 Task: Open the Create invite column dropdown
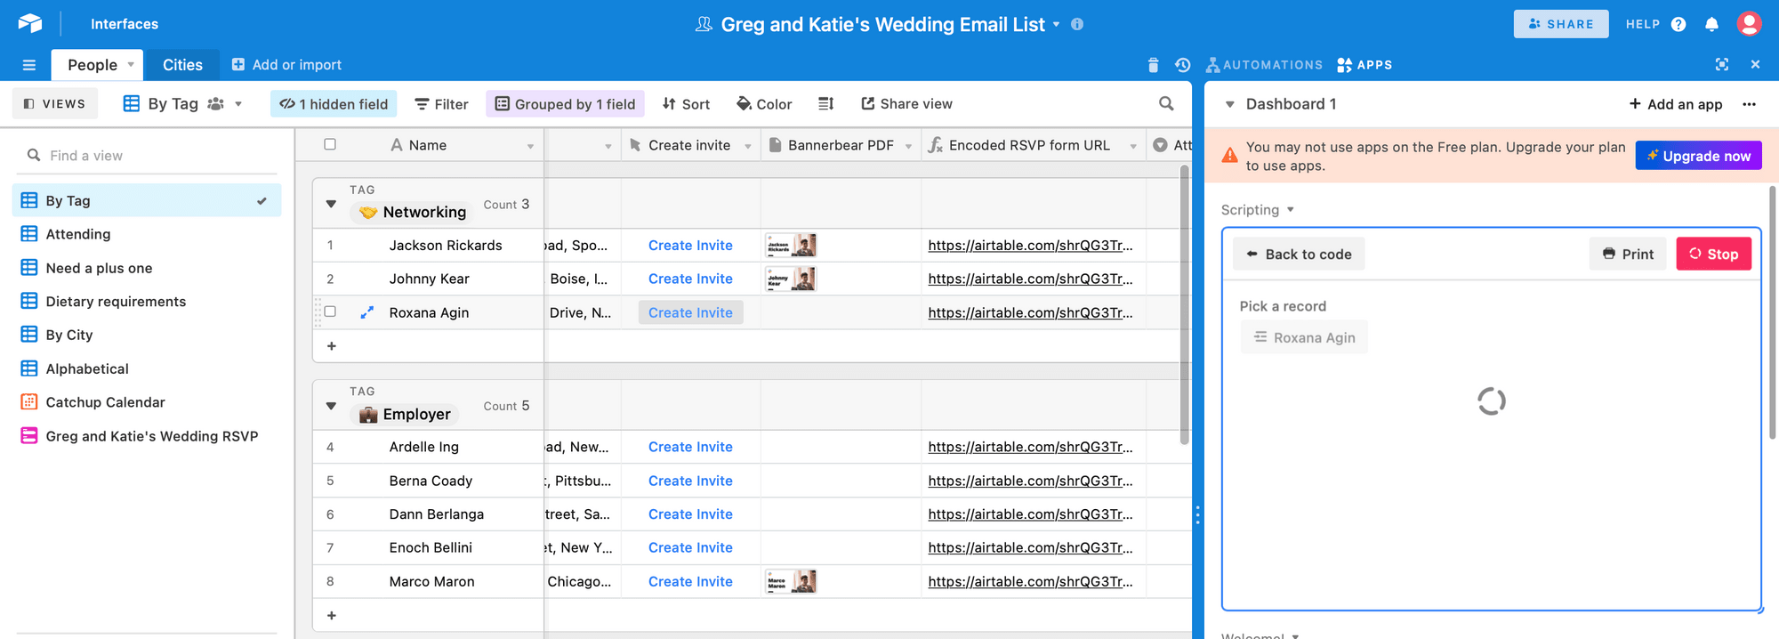(x=748, y=146)
